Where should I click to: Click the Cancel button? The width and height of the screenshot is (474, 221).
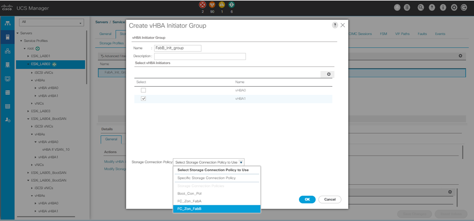point(330,199)
